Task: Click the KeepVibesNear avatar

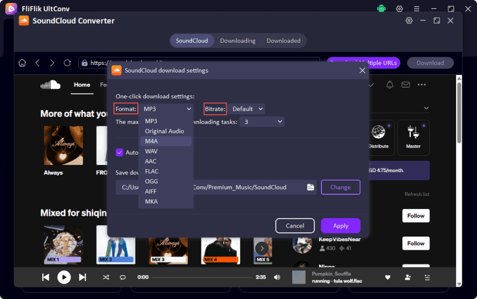Action: click(x=302, y=245)
